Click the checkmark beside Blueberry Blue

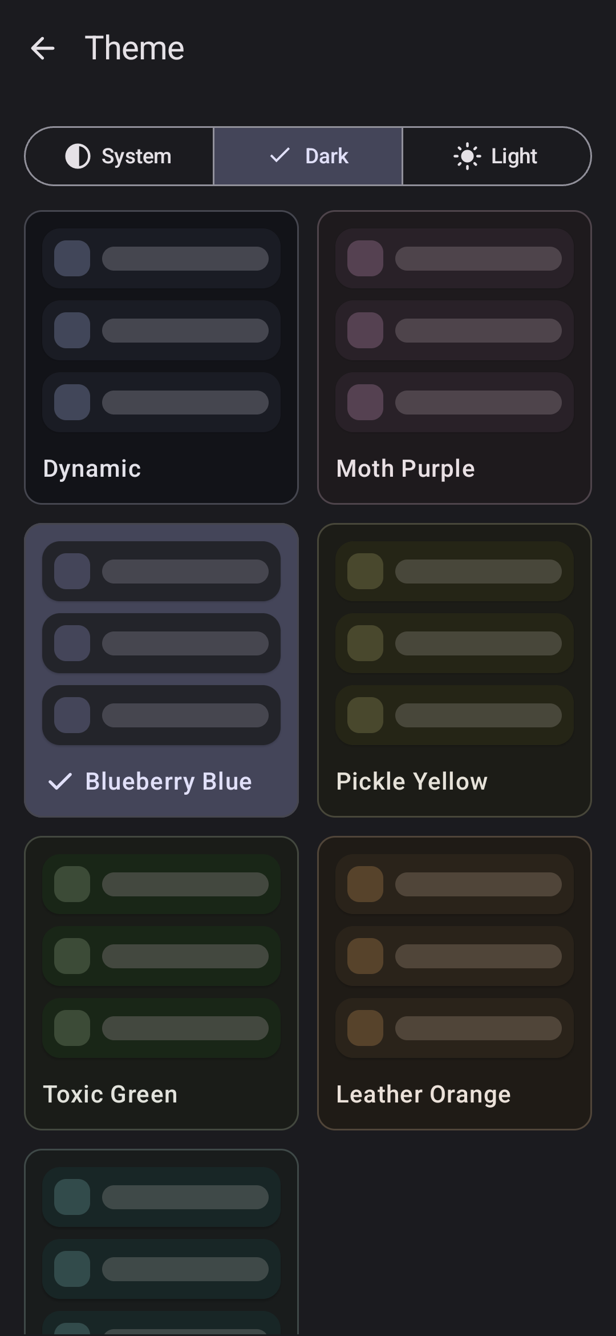(60, 781)
